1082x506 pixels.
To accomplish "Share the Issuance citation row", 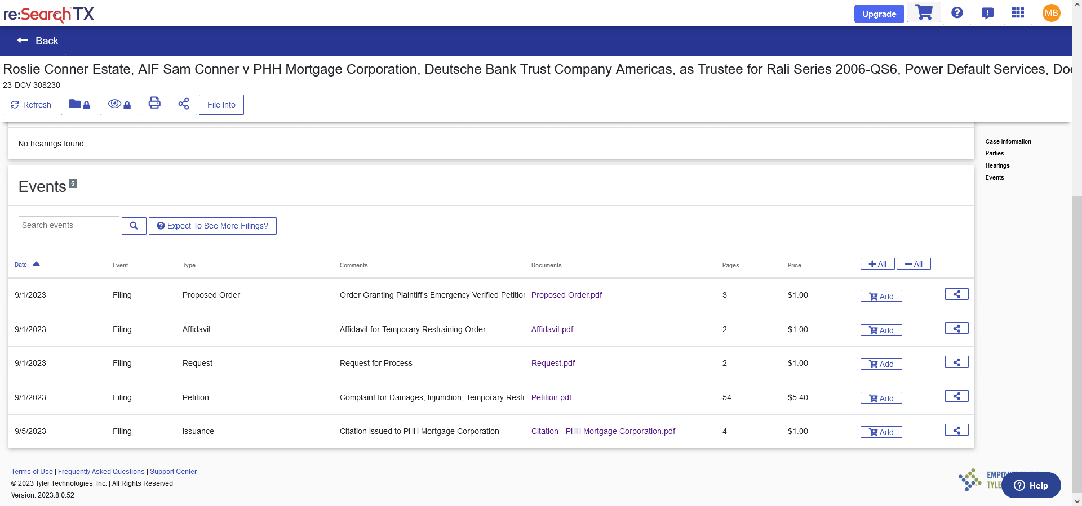I will point(957,430).
